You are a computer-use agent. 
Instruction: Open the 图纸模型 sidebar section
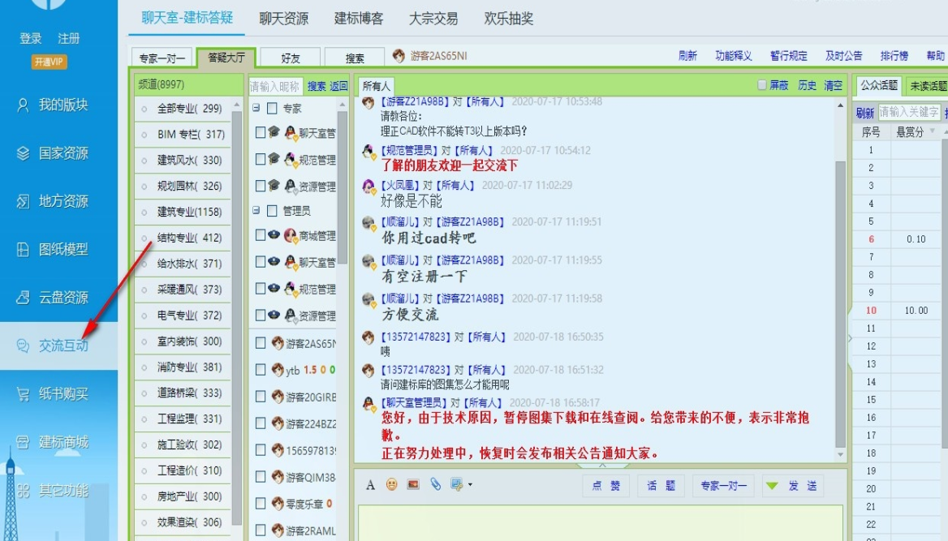53,249
